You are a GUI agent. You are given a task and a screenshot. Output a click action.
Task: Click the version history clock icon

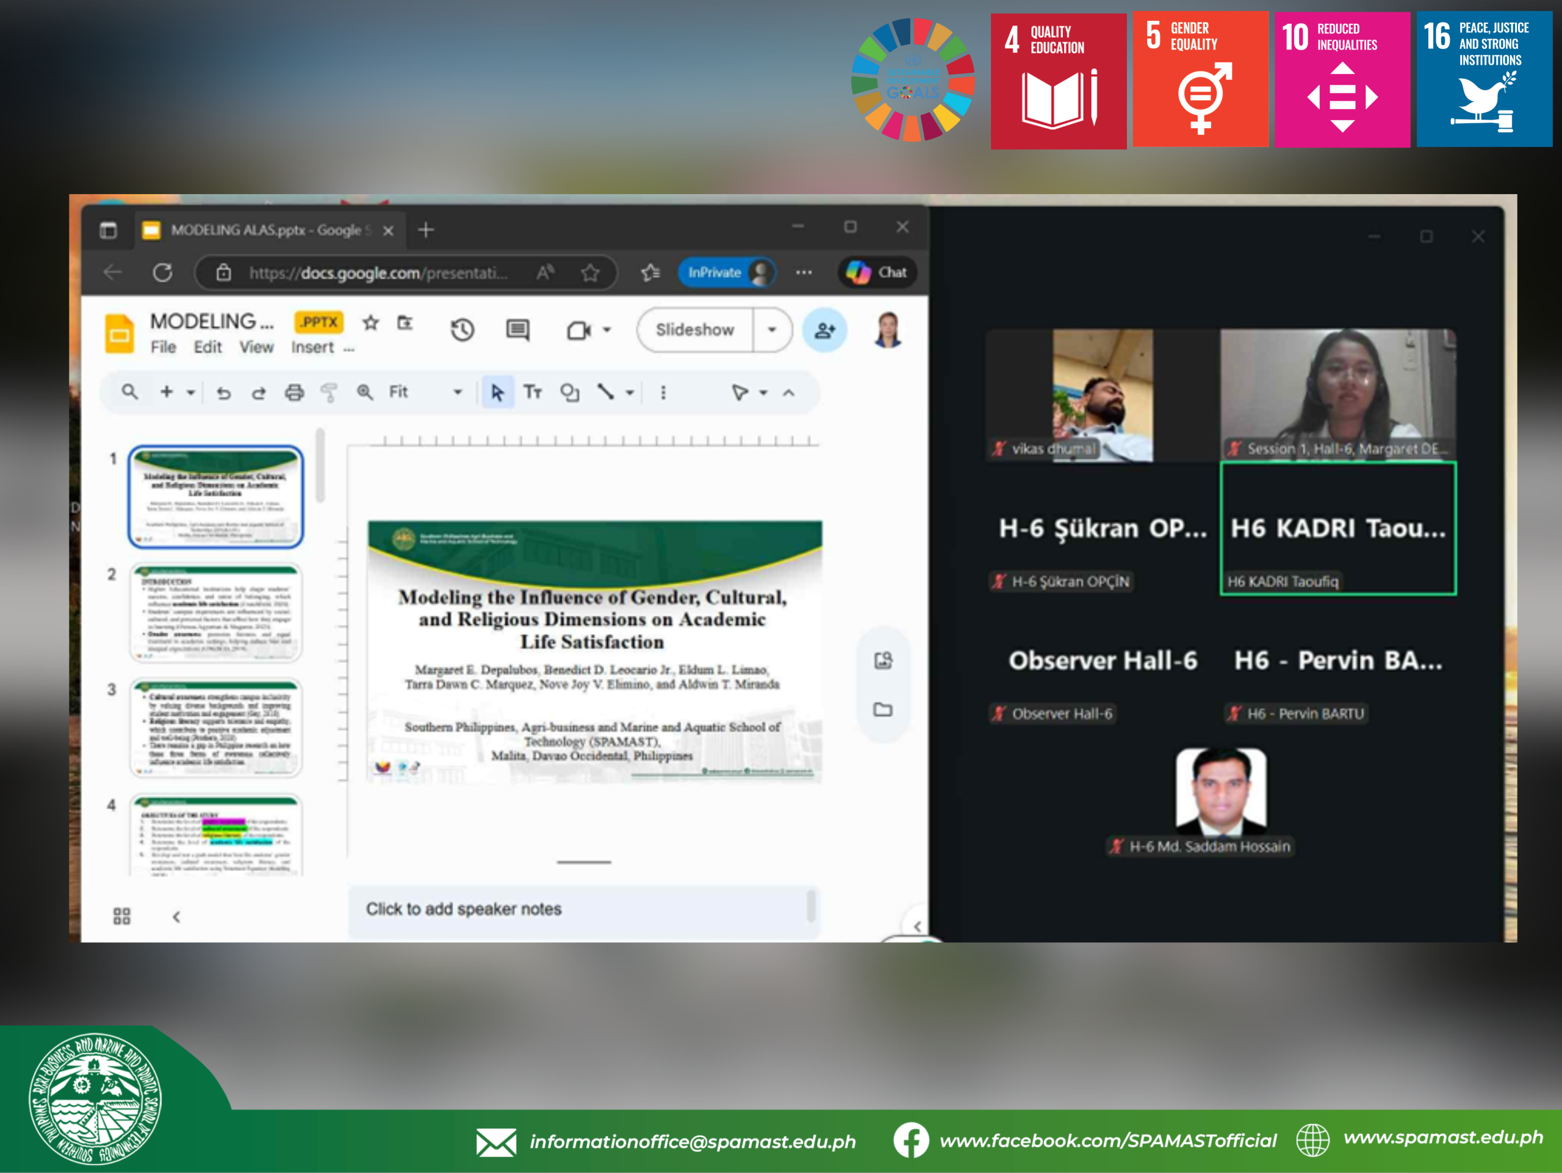(462, 330)
